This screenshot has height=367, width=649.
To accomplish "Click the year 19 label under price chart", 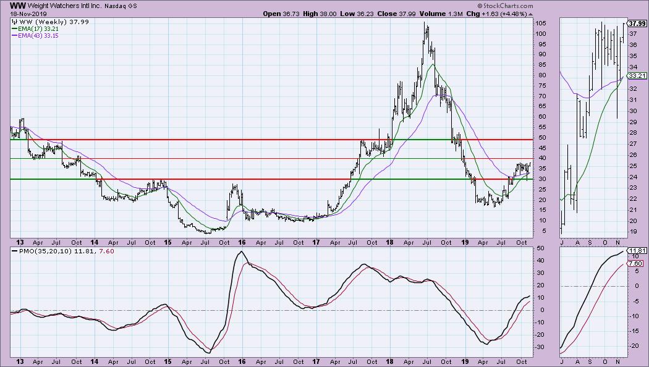I will (x=464, y=242).
